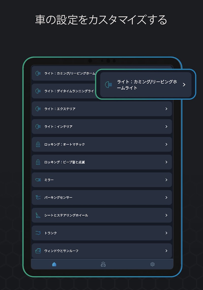This screenshot has width=203, height=290.
Task: Expand ライト：エクステリア using its chevron
Action: point(166,109)
